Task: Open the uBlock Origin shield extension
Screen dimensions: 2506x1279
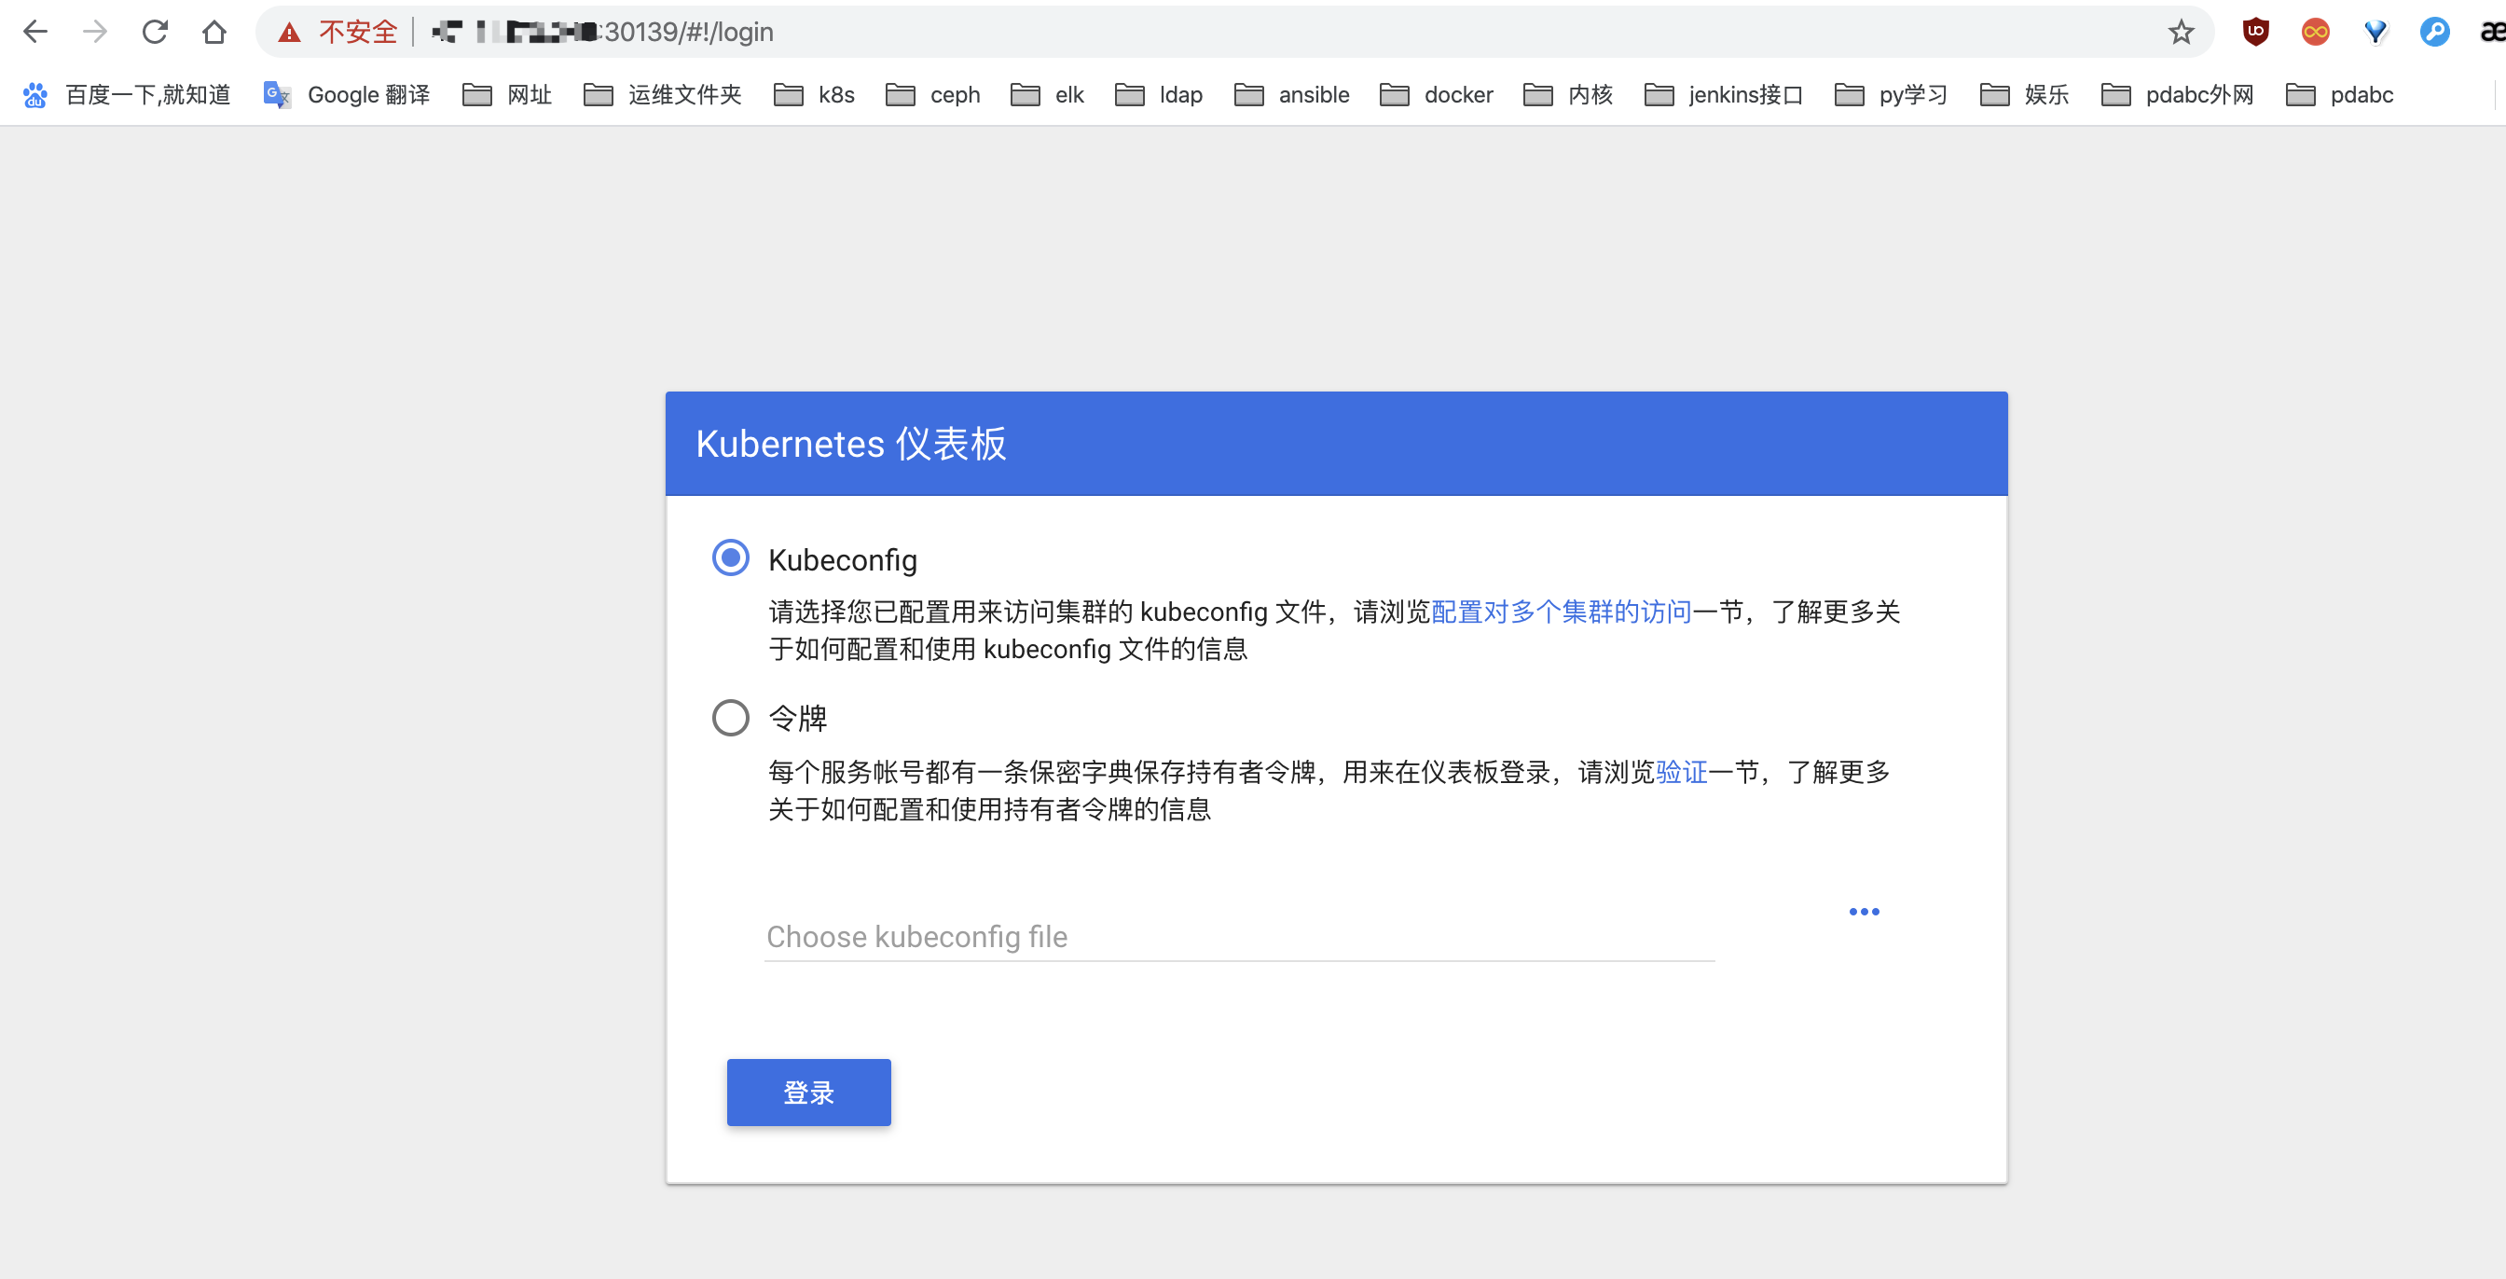Action: tap(2255, 32)
